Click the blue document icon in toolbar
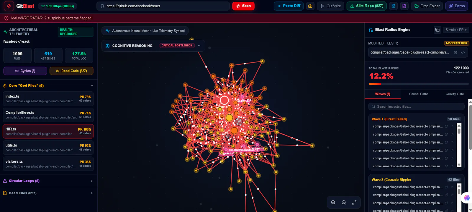472x212 pixels. (x=394, y=6)
